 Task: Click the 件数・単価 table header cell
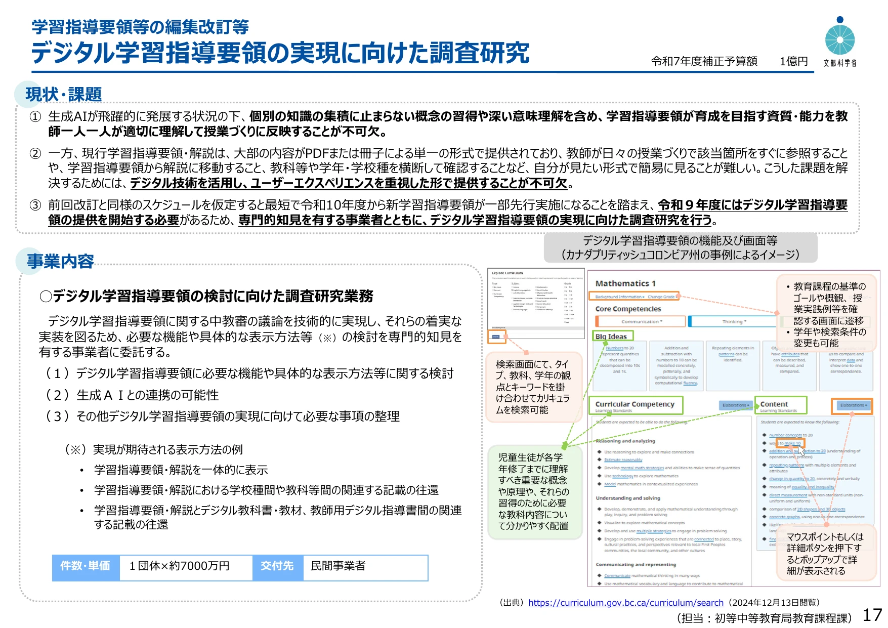pos(86,567)
